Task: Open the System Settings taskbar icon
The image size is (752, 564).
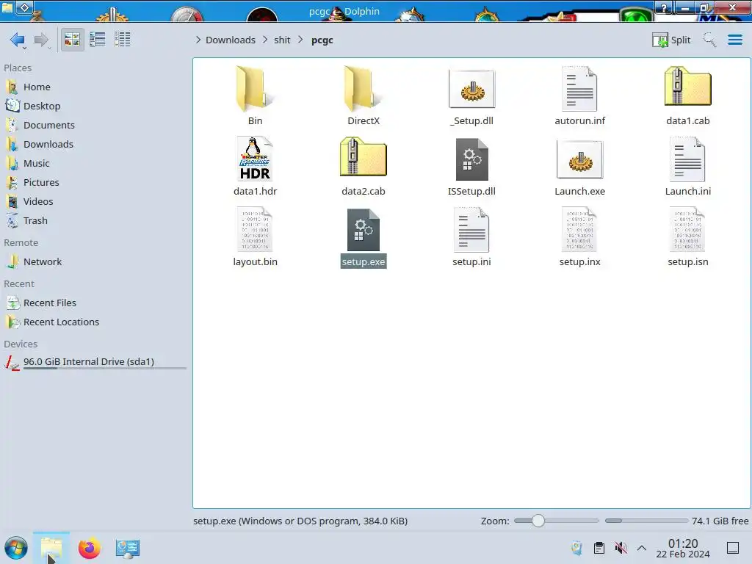Action: pyautogui.click(x=128, y=548)
